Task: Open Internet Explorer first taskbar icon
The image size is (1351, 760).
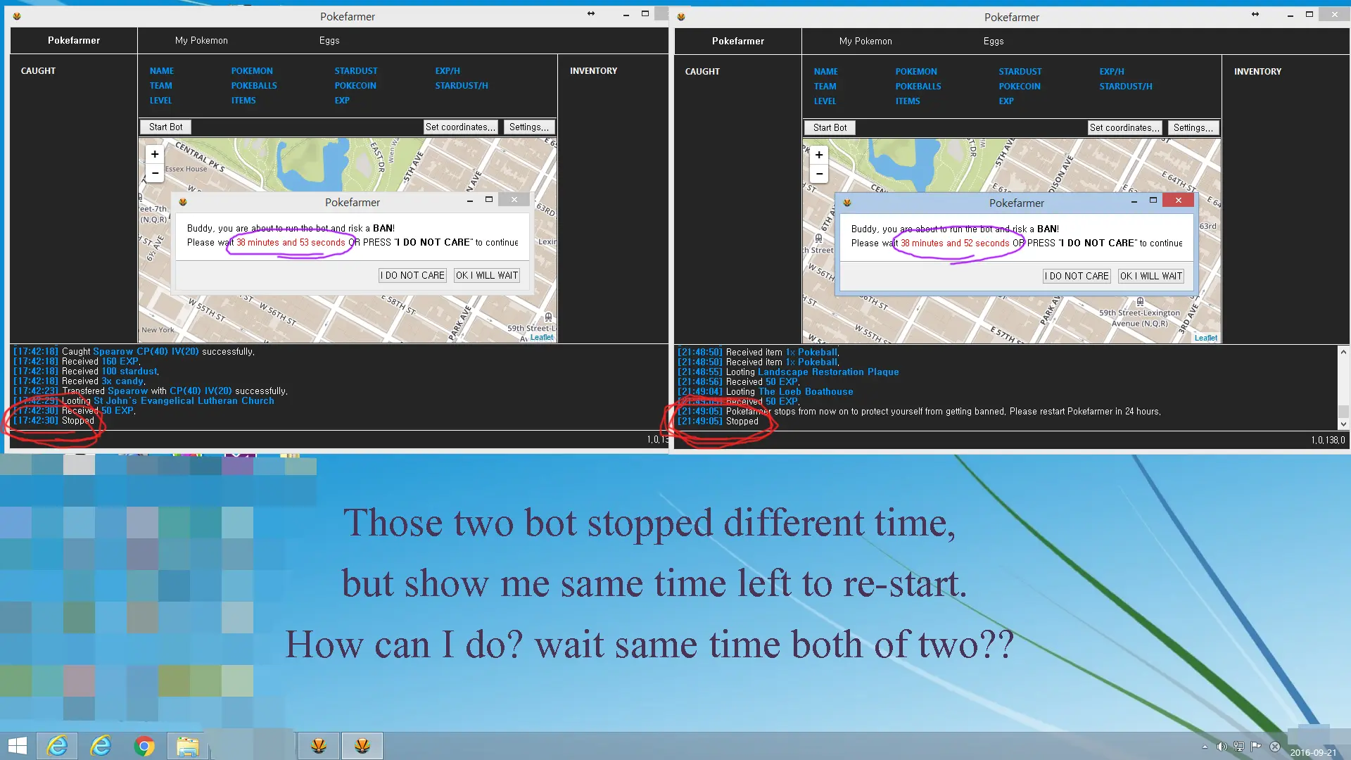Action: [x=57, y=746]
